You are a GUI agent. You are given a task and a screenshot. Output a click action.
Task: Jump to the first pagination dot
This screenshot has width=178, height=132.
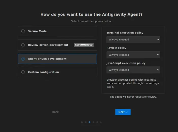(x=82, y=122)
